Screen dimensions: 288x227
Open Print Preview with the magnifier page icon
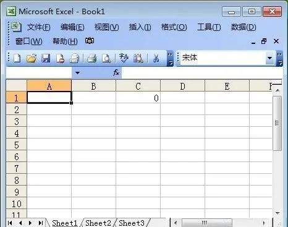click(x=106, y=58)
